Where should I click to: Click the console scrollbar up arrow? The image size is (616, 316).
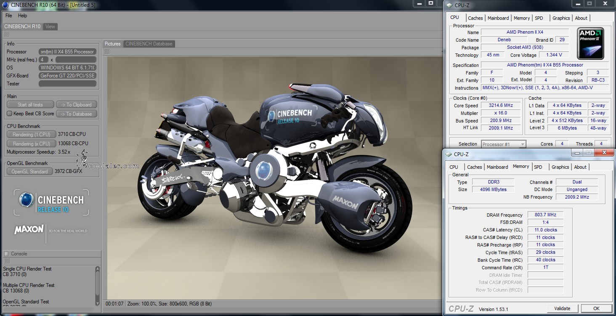pos(98,268)
